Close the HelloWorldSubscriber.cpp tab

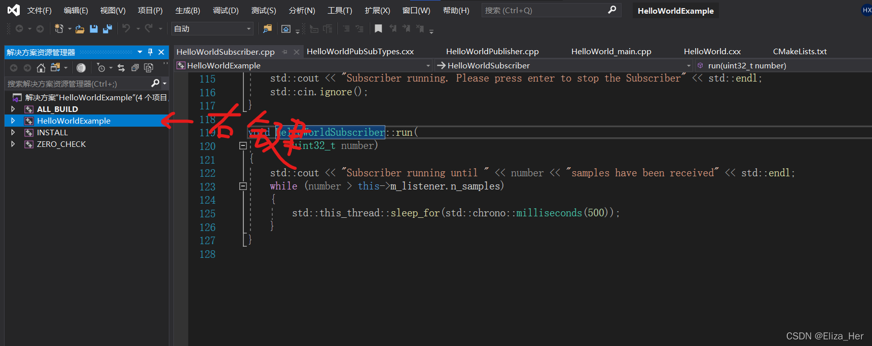[x=297, y=52]
